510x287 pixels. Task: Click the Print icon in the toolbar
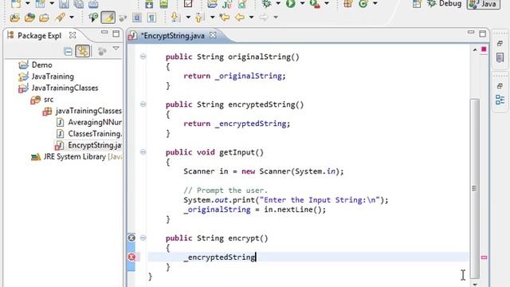point(93,3)
